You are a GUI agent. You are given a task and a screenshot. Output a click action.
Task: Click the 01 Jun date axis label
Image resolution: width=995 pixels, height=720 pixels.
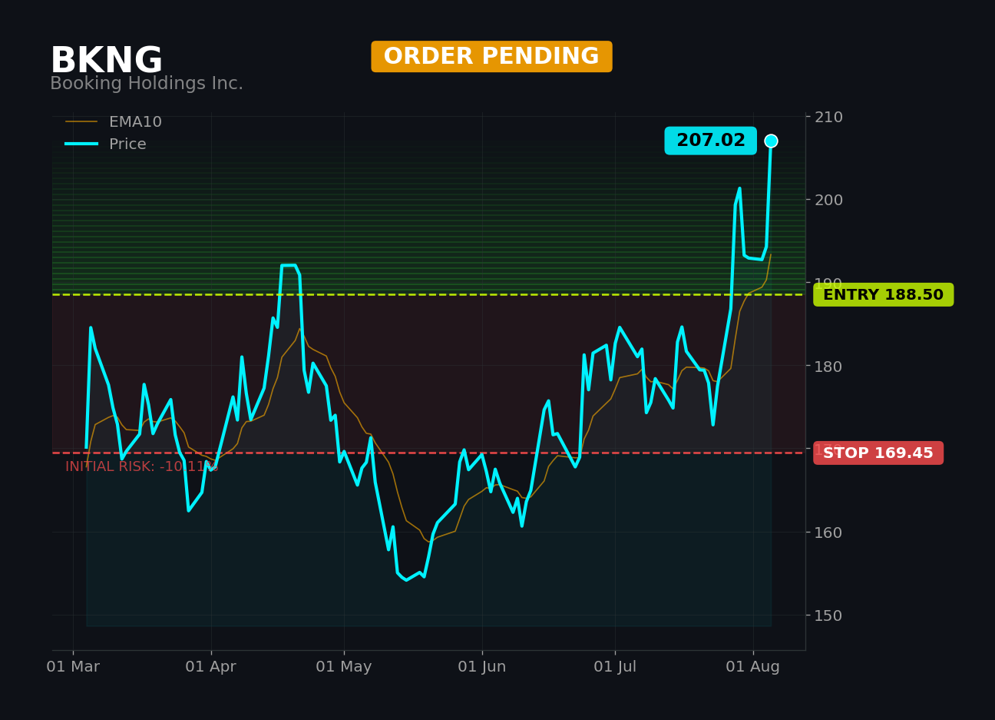point(482,667)
